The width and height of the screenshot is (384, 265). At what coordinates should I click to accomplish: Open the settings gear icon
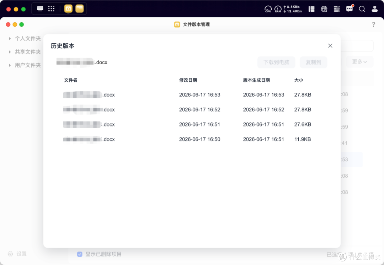click(x=10, y=254)
